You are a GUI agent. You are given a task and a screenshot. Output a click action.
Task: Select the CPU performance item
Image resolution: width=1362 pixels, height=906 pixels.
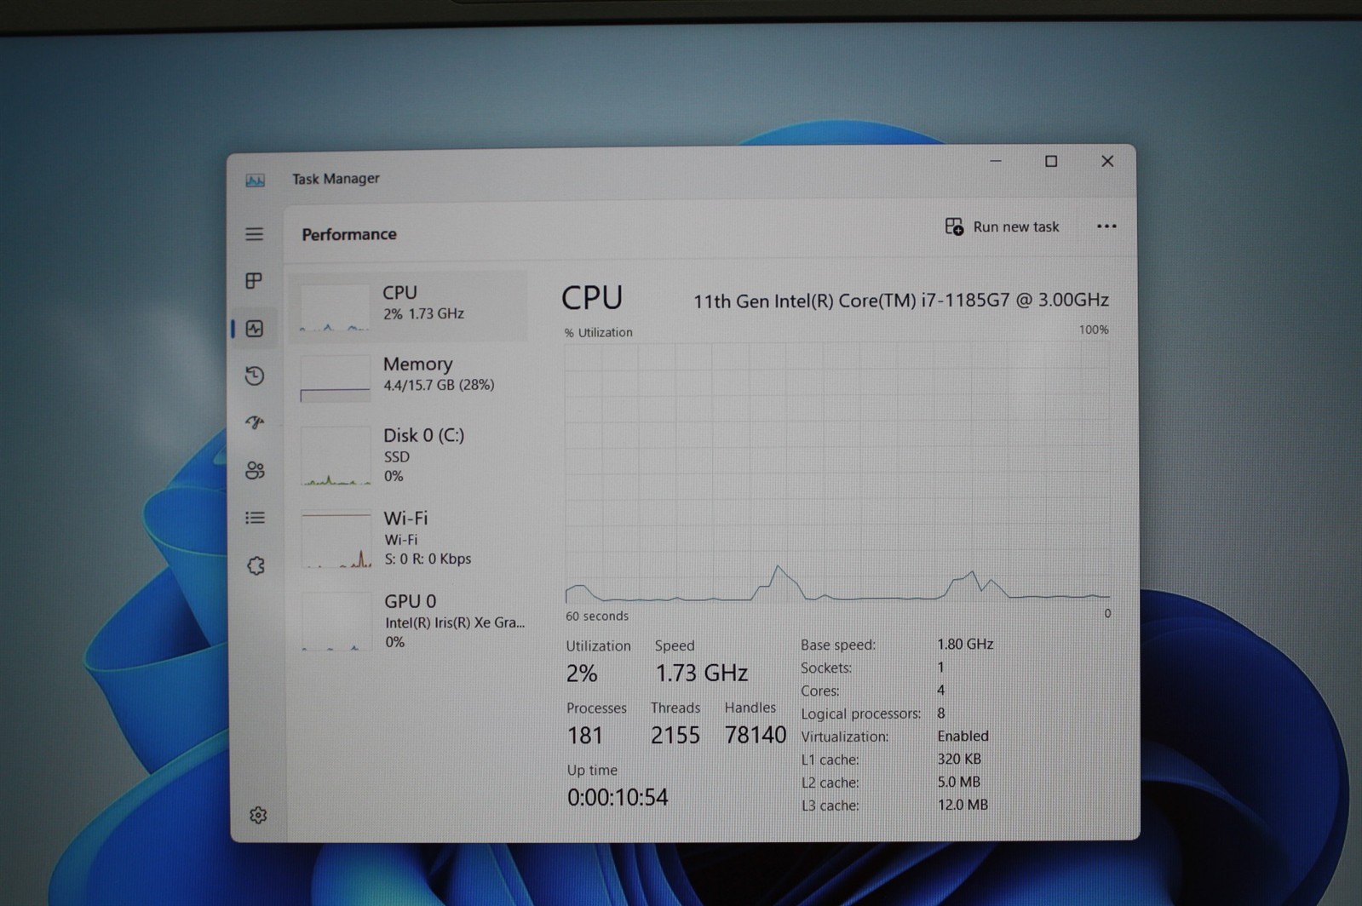[408, 306]
